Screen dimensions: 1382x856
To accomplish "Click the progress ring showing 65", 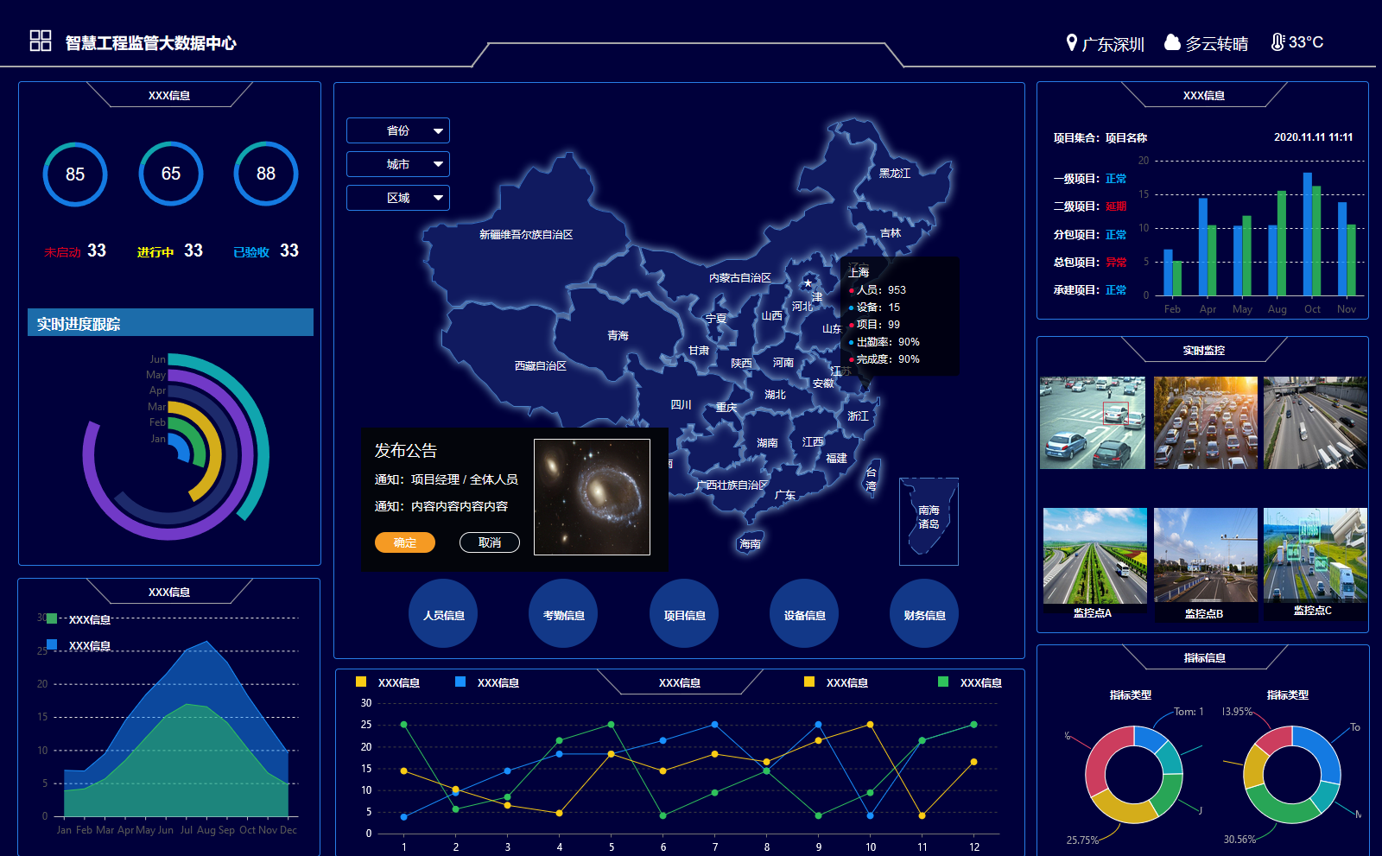I will point(171,174).
